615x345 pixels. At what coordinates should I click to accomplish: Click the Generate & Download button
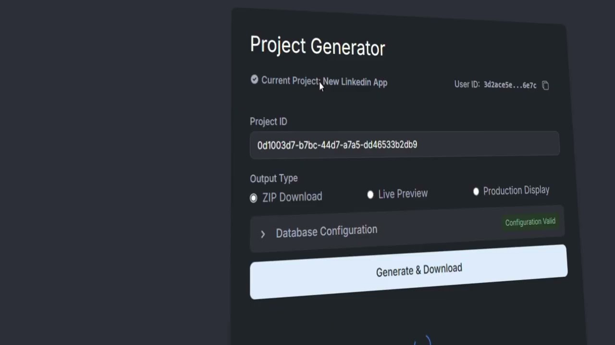click(x=408, y=272)
